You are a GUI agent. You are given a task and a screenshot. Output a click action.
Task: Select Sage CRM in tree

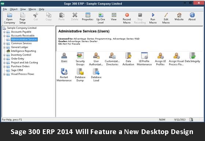[x=17, y=70]
